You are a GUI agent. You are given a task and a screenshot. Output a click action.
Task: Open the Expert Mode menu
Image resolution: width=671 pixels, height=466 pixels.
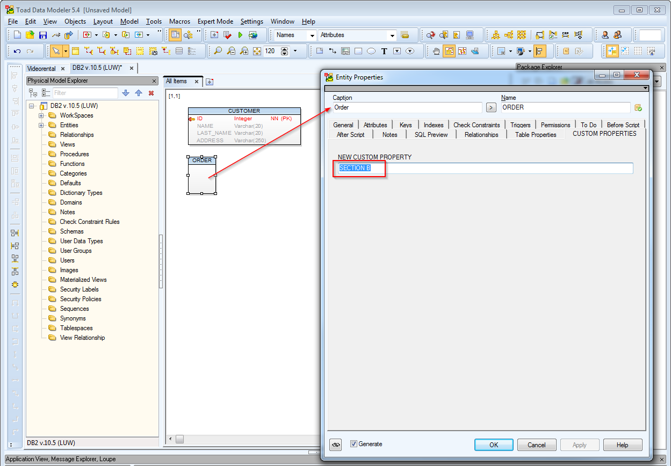[215, 21]
